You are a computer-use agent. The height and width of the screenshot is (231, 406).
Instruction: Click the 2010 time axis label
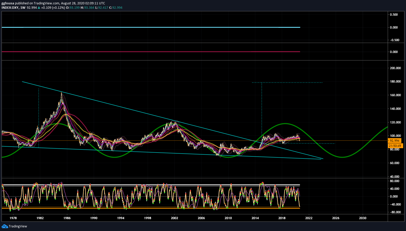point(228,218)
